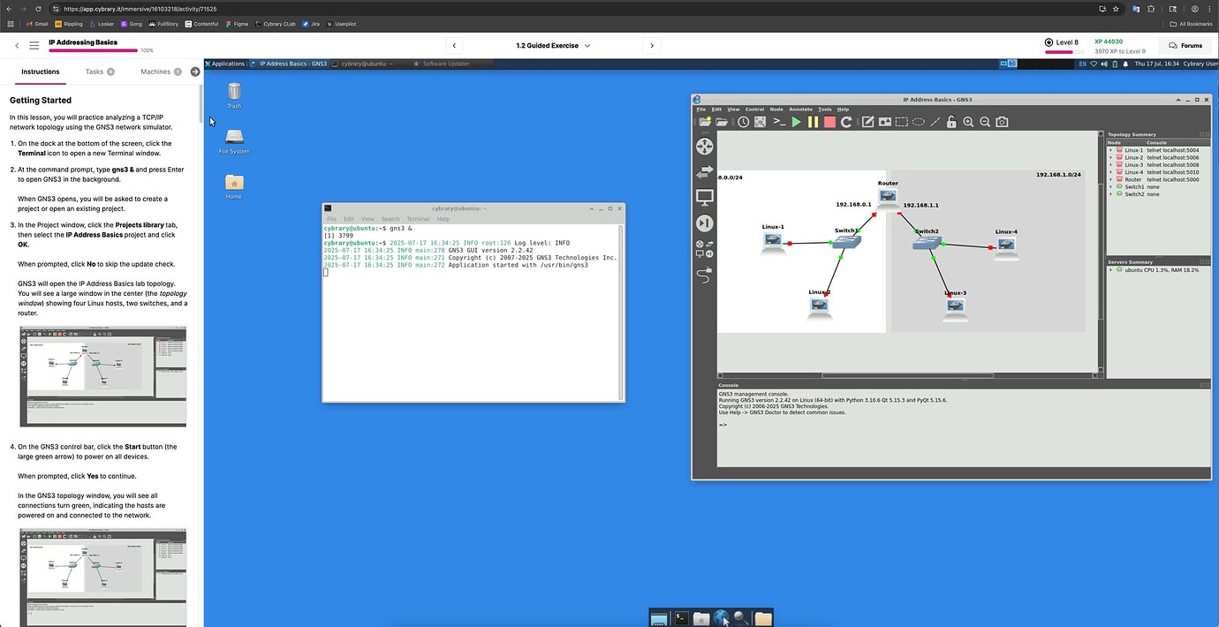Click the red Stop all nodes button
The width and height of the screenshot is (1219, 627).
click(829, 122)
